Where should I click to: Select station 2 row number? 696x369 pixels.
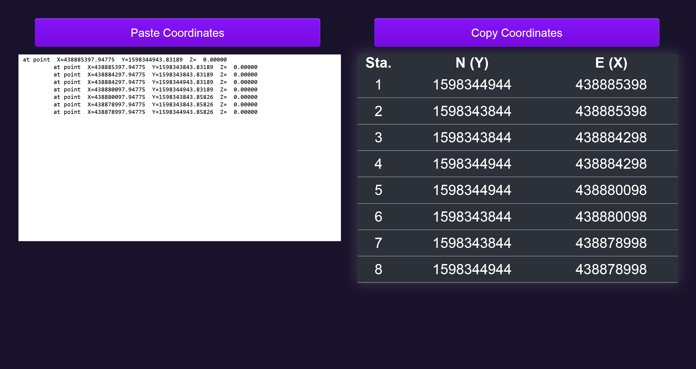(378, 111)
